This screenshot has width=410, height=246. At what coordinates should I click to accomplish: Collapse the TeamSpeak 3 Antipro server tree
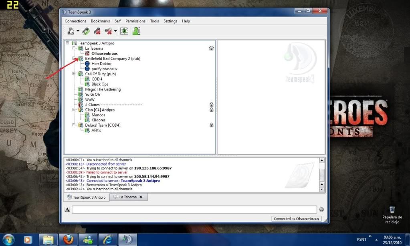67,43
